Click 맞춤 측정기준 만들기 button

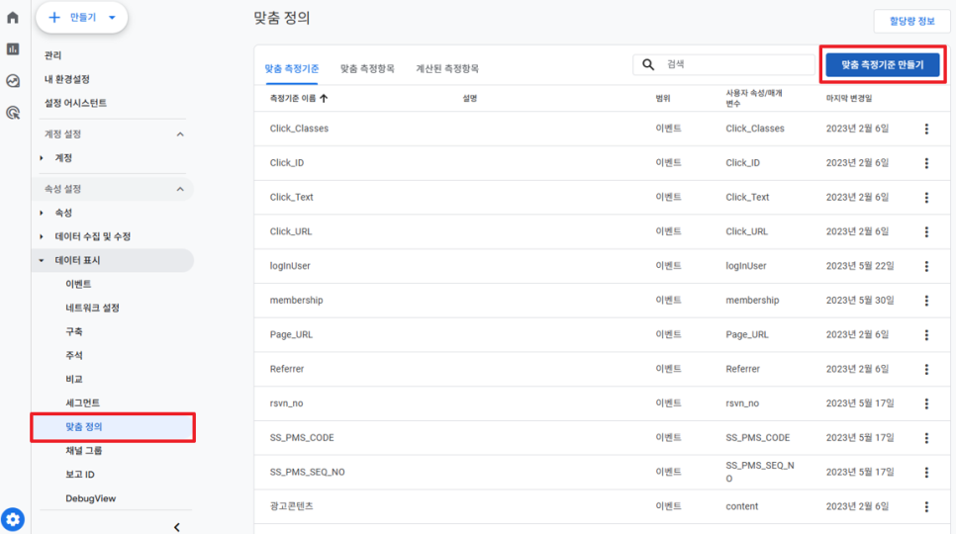(x=882, y=64)
